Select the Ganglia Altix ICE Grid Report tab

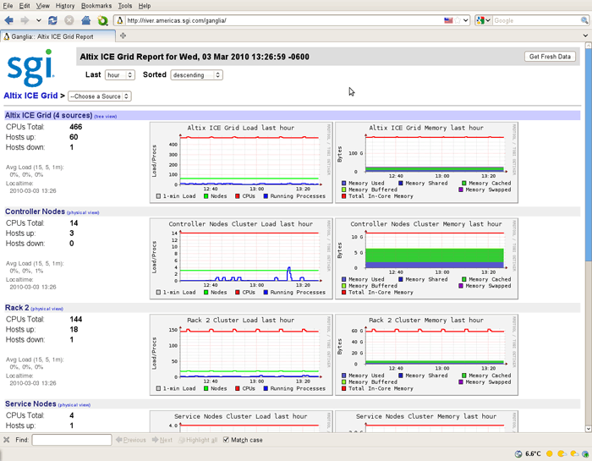pyautogui.click(x=58, y=36)
